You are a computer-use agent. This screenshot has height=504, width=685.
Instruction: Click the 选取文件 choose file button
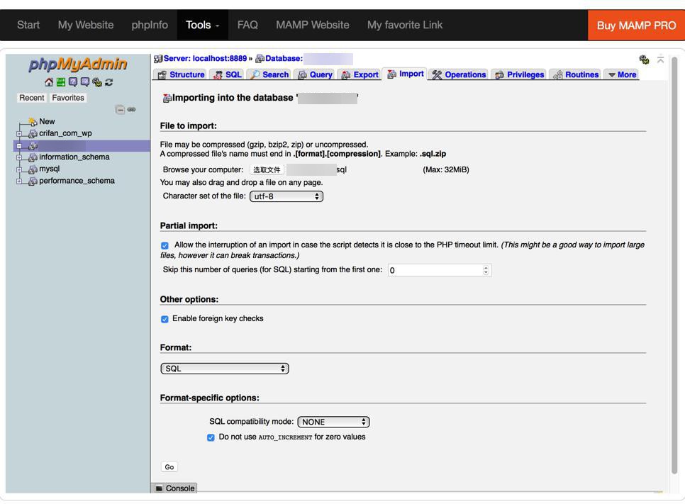tap(267, 170)
